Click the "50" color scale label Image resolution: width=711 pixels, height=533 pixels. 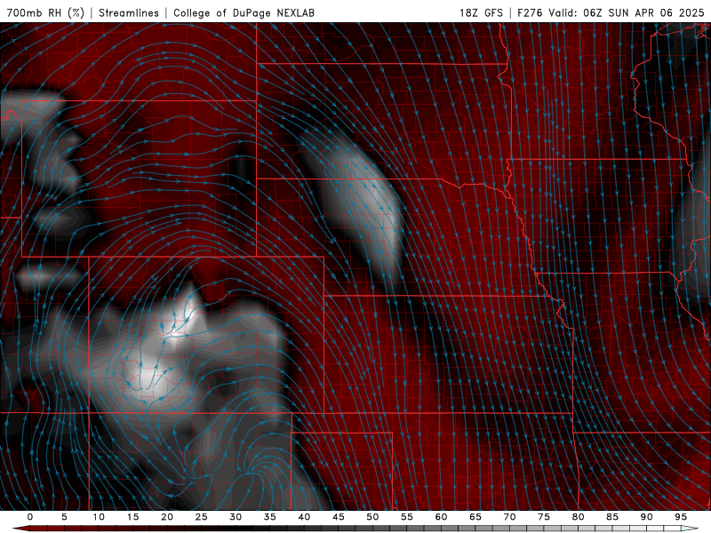[x=372, y=517]
